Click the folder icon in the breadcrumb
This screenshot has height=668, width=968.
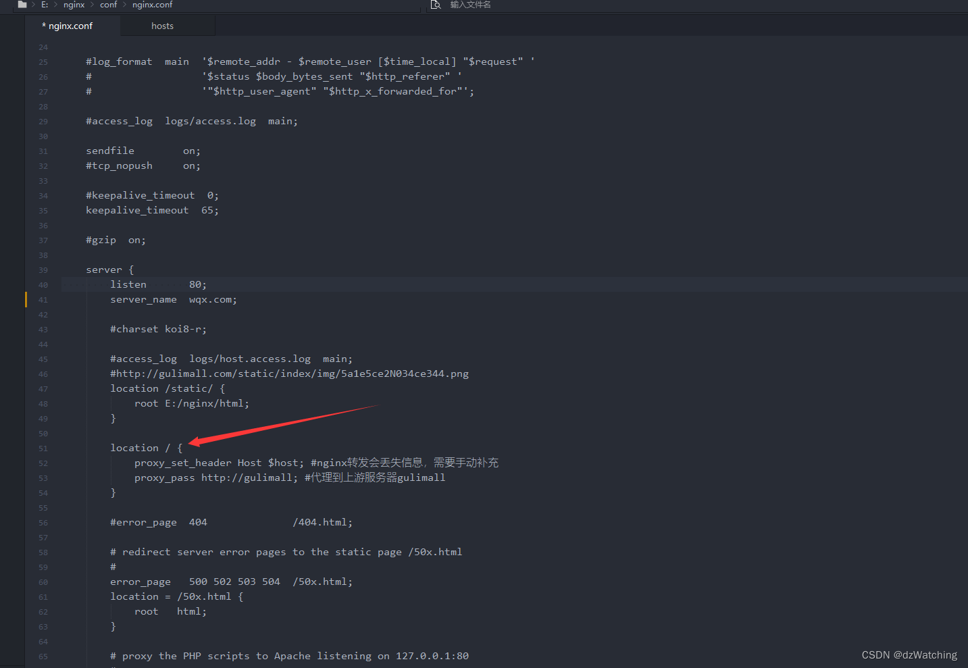pos(22,4)
